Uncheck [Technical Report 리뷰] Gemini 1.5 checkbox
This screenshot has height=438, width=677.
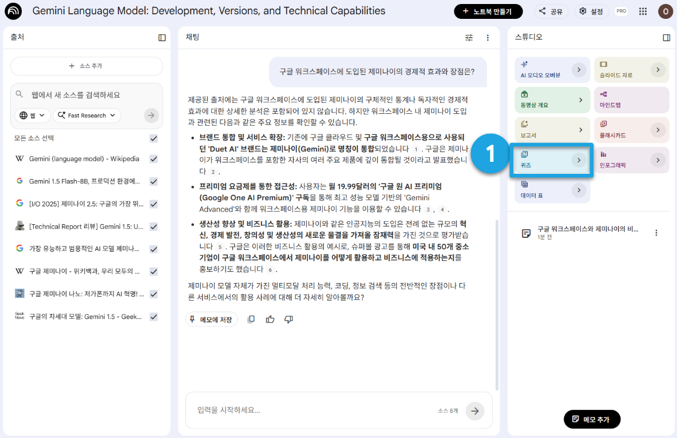click(x=154, y=226)
